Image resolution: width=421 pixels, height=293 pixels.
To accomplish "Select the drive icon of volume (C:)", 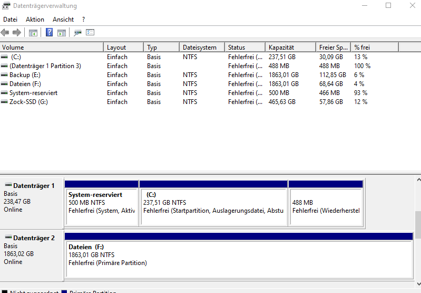I will coord(4,57).
